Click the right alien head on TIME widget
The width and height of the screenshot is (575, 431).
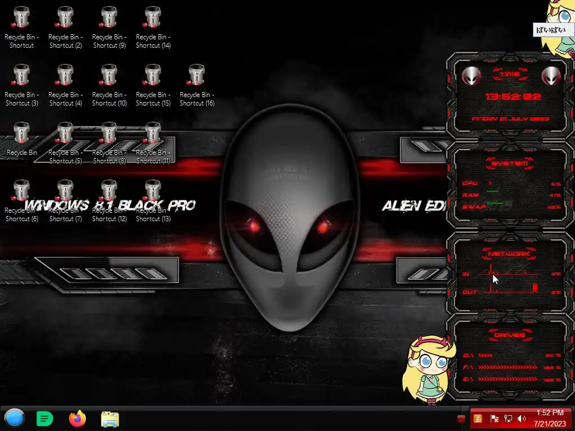[x=551, y=76]
